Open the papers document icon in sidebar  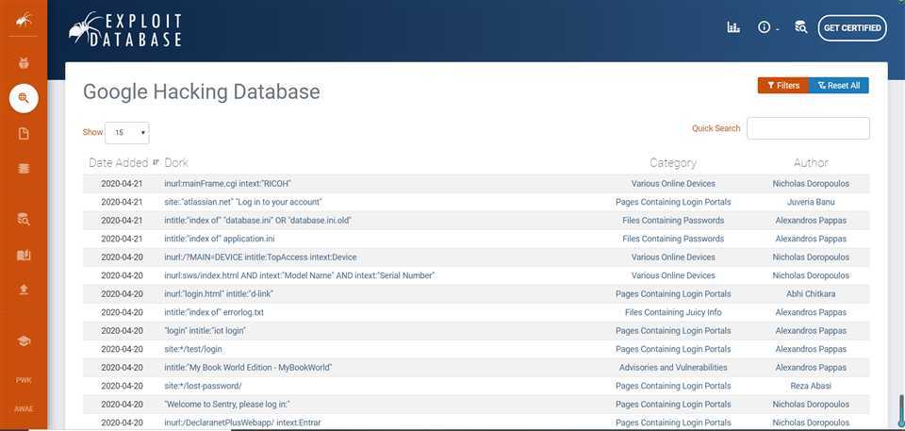point(24,134)
